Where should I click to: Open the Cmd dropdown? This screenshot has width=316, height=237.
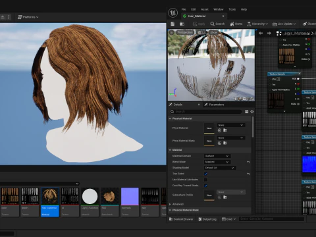(228, 219)
